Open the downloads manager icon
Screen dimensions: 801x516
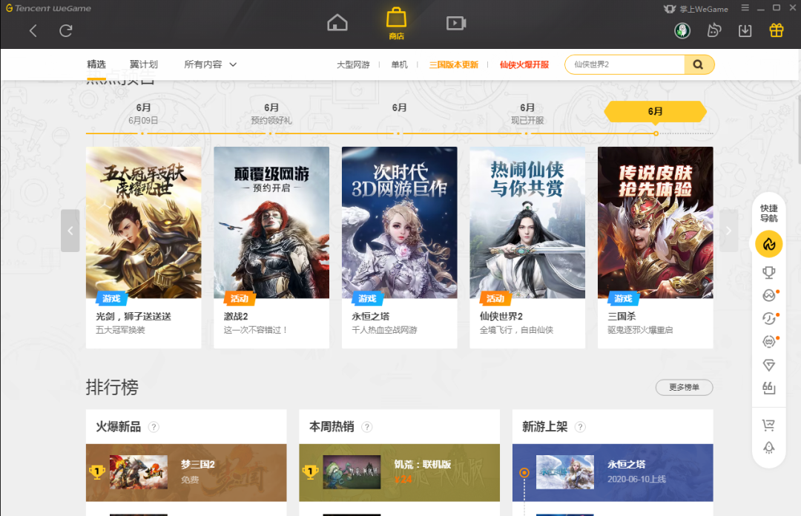[745, 30]
